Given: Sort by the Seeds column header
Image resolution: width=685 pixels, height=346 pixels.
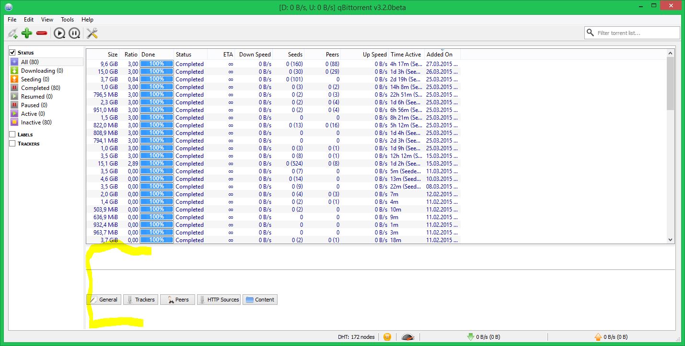Looking at the screenshot, I should (x=288, y=55).
